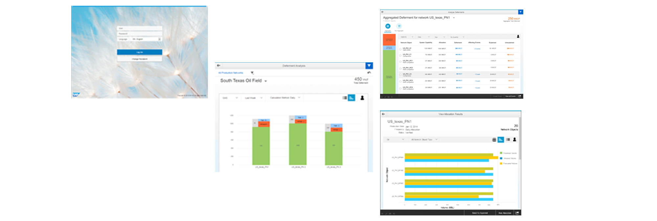Screen dimensions: 657x221
Task: Open the Last Week time range dropdown
Action: pos(253,98)
